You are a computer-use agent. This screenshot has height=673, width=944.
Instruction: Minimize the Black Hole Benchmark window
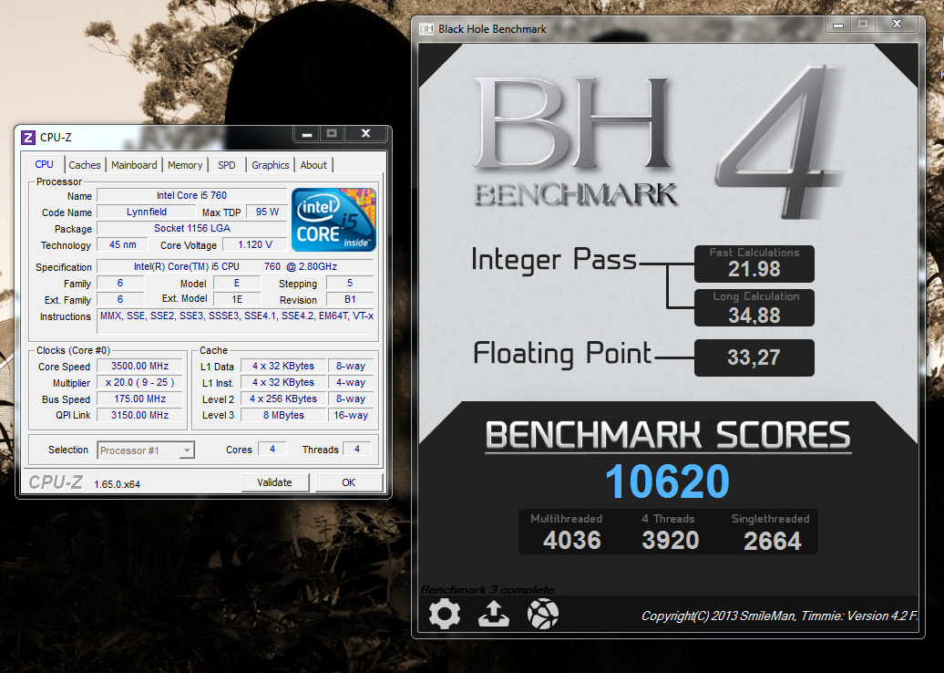pos(837,24)
